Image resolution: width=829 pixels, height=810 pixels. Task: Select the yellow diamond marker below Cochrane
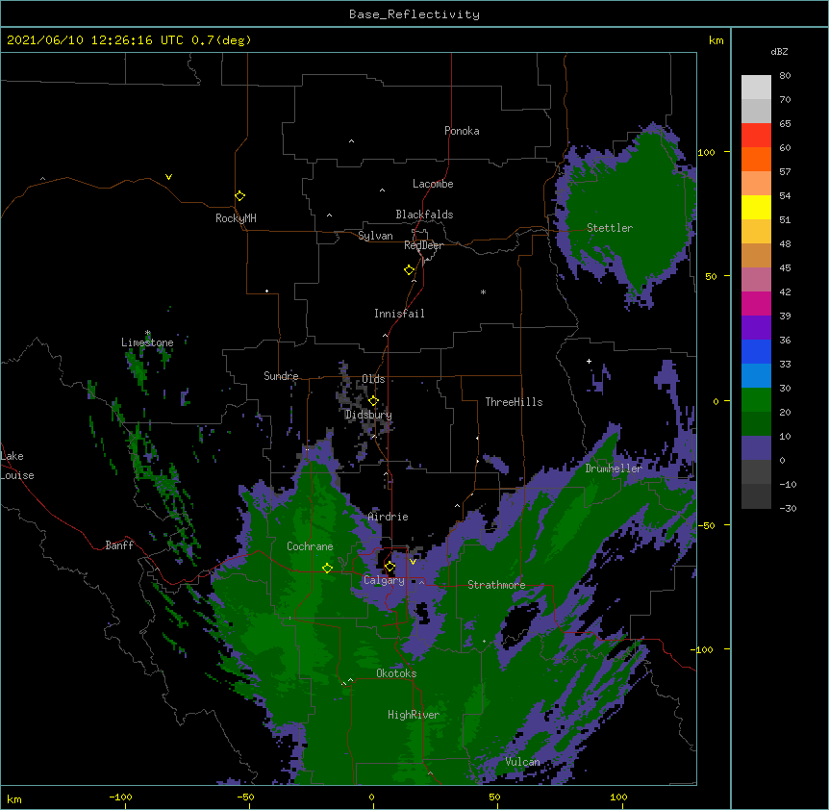pos(327,568)
